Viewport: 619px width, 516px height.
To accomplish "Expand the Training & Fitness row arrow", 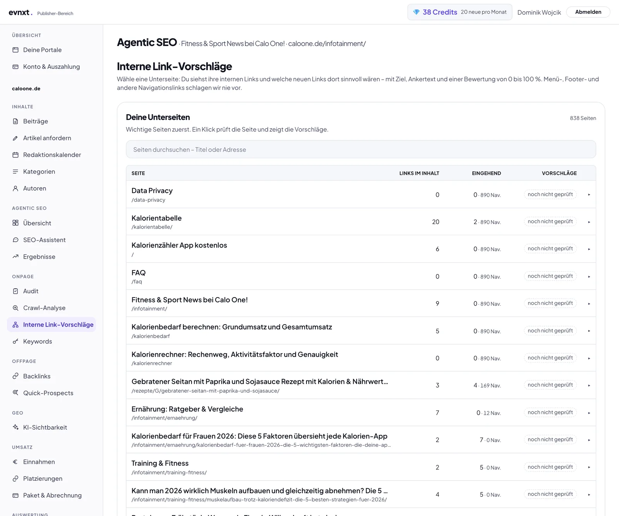I will tap(589, 467).
